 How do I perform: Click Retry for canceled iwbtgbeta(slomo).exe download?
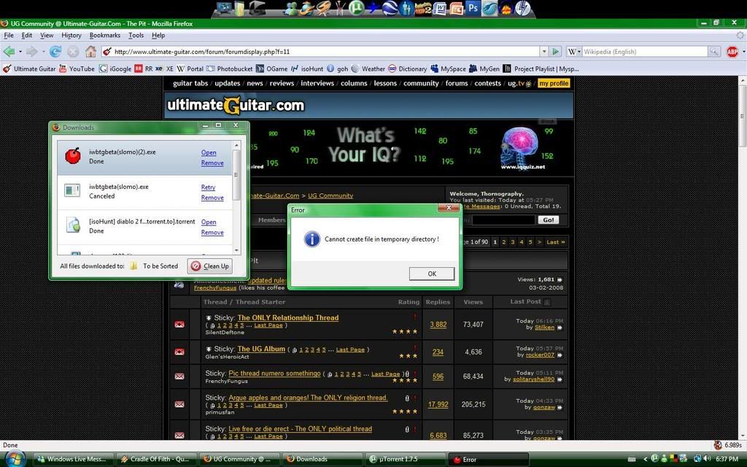(208, 188)
